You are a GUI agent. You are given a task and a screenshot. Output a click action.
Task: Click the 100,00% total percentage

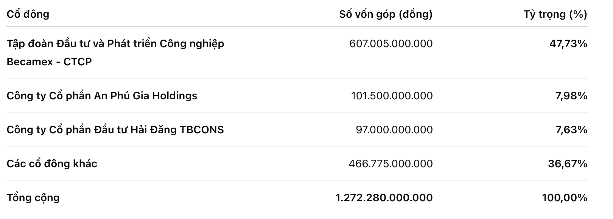(565, 197)
